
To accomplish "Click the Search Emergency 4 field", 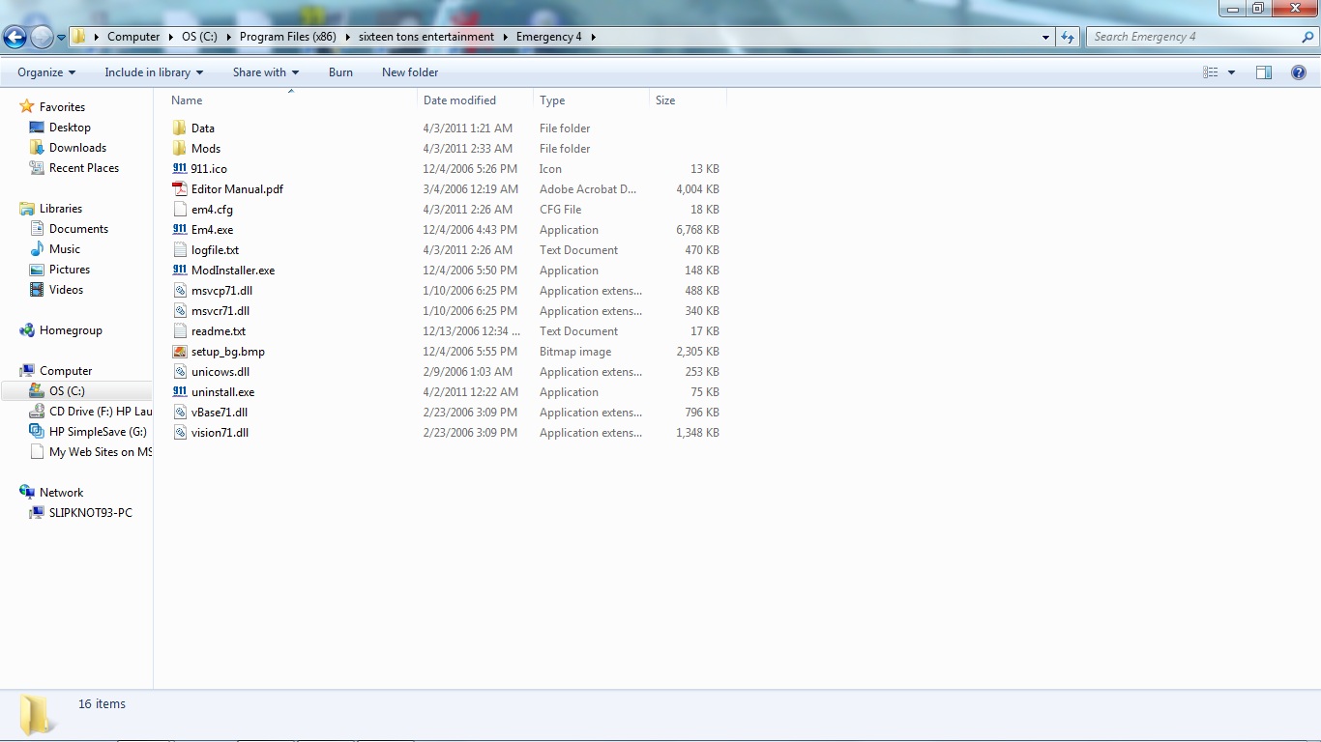I will click(x=1193, y=37).
